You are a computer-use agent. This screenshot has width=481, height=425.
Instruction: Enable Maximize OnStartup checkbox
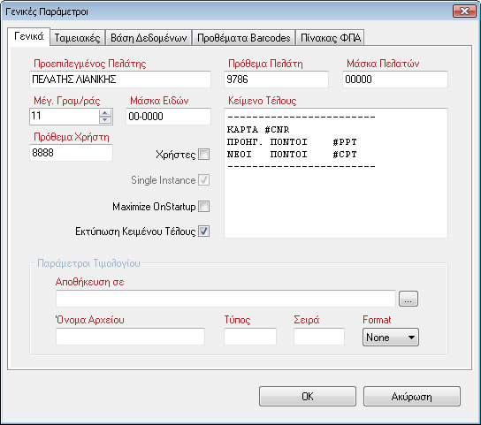click(203, 207)
